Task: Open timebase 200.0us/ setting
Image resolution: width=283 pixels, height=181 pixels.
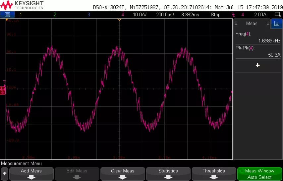Action: point(165,15)
